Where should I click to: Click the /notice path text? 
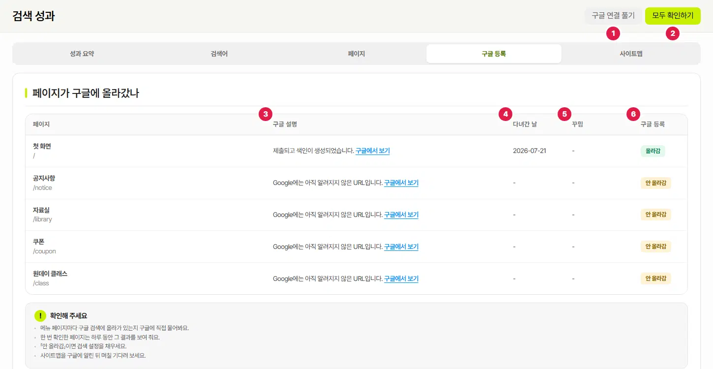(x=42, y=188)
